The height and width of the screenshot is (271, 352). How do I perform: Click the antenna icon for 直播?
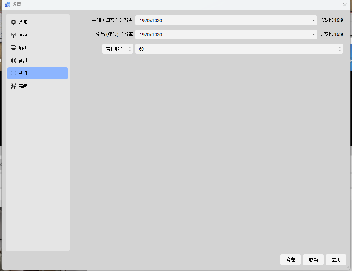tap(13, 35)
